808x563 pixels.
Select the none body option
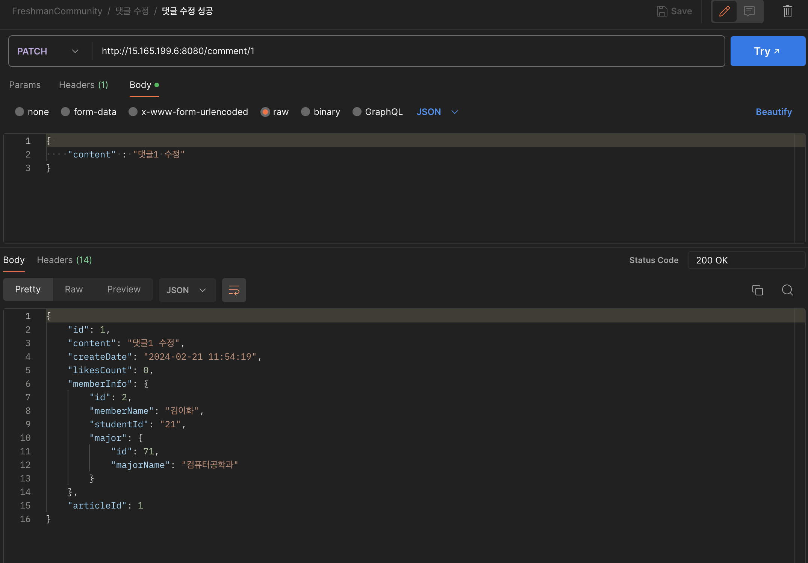20,112
